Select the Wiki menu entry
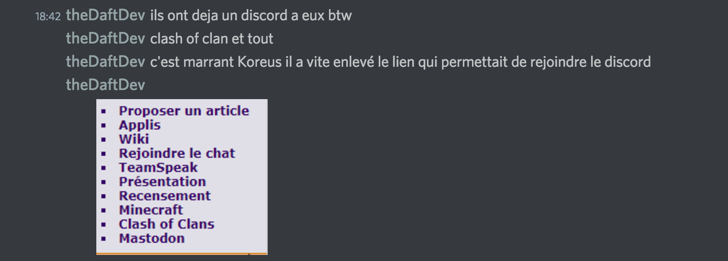The image size is (728, 261). coord(134,139)
